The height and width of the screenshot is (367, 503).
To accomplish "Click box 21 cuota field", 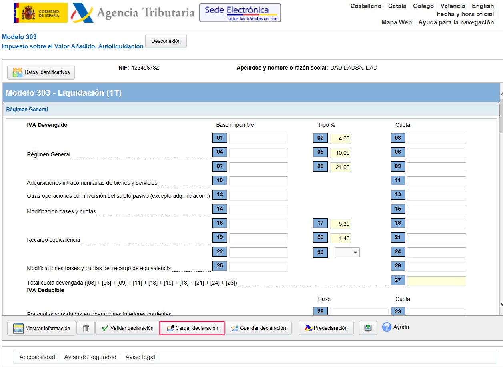I will [x=437, y=238].
